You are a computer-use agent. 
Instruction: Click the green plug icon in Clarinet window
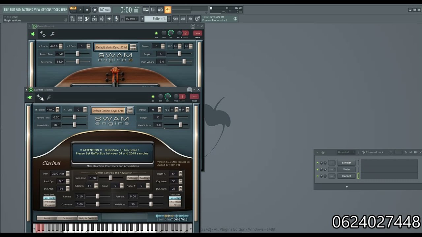[30, 97]
